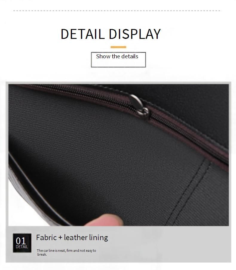The width and height of the screenshot is (236, 270).
Task: Click the DETAIL DISPLAY heading
Action: (x=111, y=34)
